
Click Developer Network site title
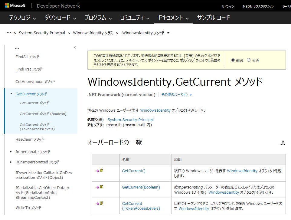coord(58,6)
